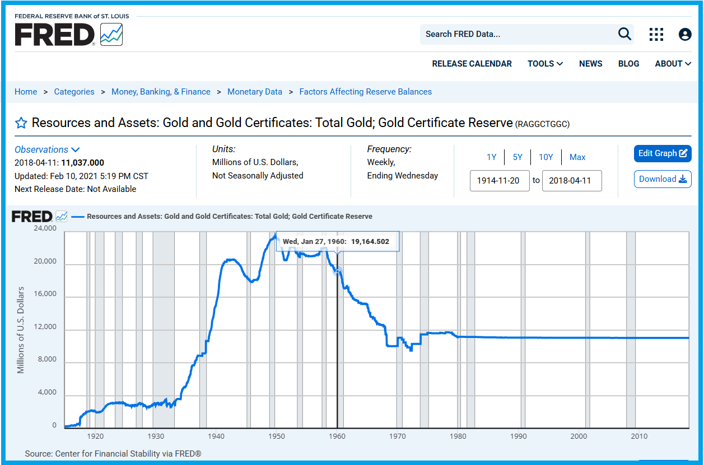Star this series as favorite
Screen dimensions: 704x465
click(x=21, y=123)
